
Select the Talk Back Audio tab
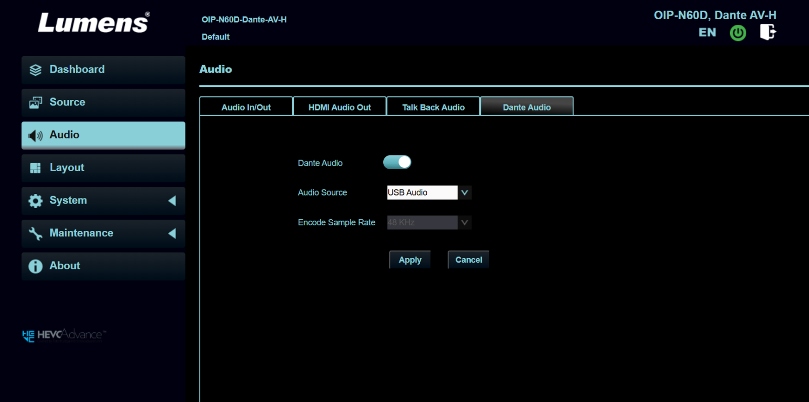(x=433, y=107)
